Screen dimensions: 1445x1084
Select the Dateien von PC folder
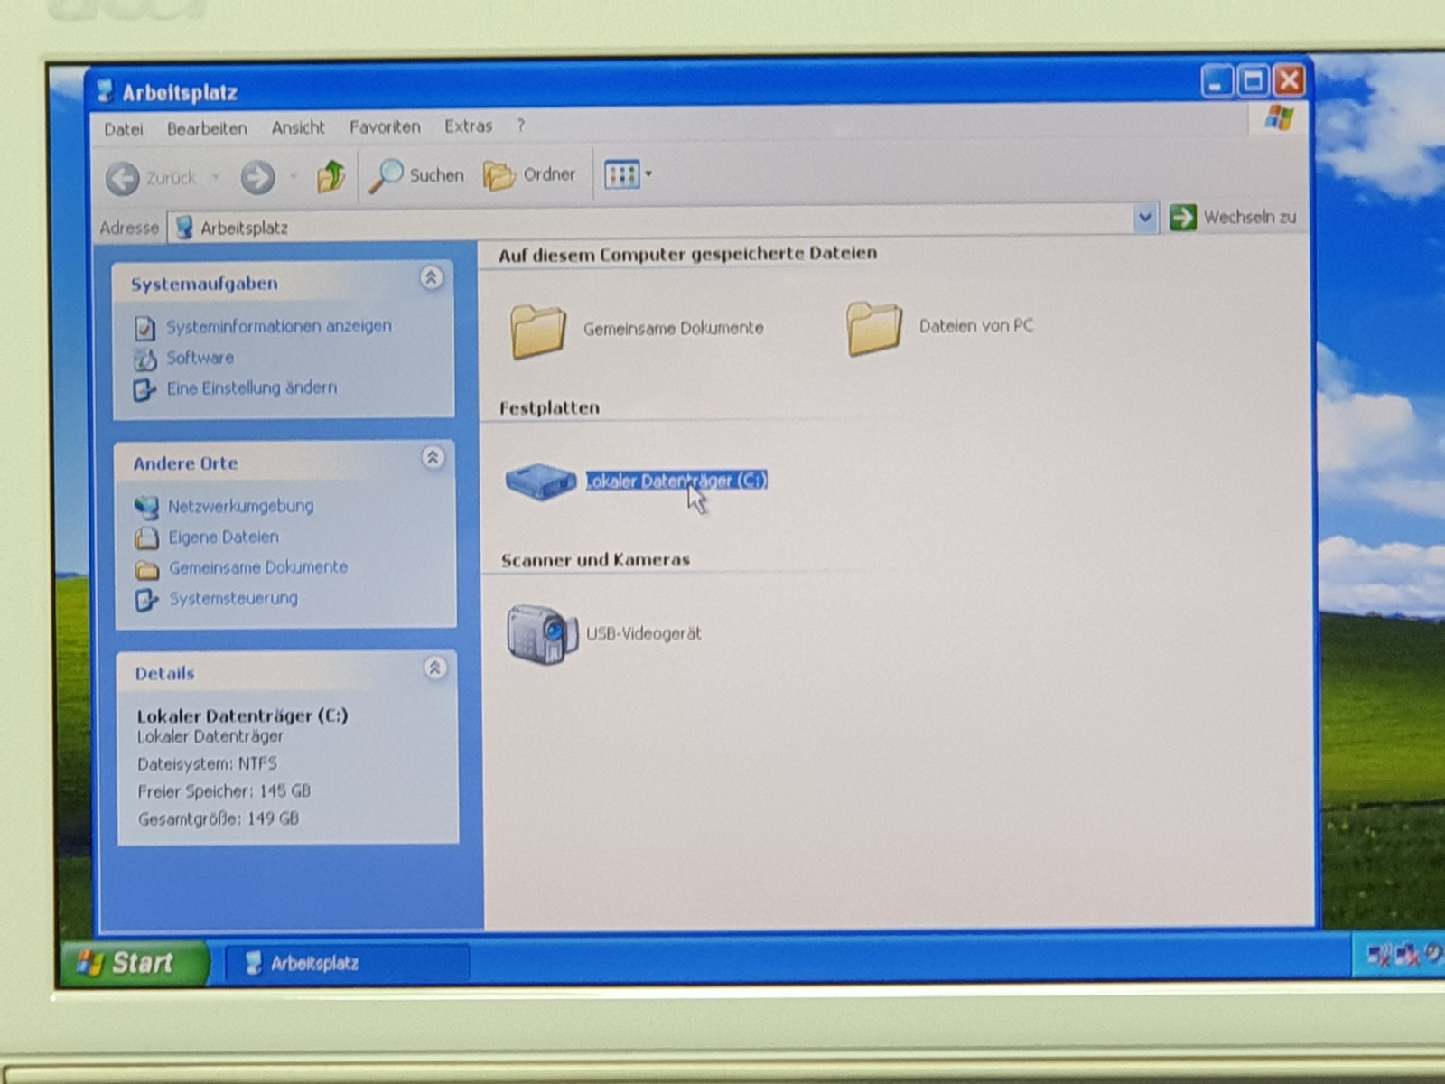[x=874, y=328]
